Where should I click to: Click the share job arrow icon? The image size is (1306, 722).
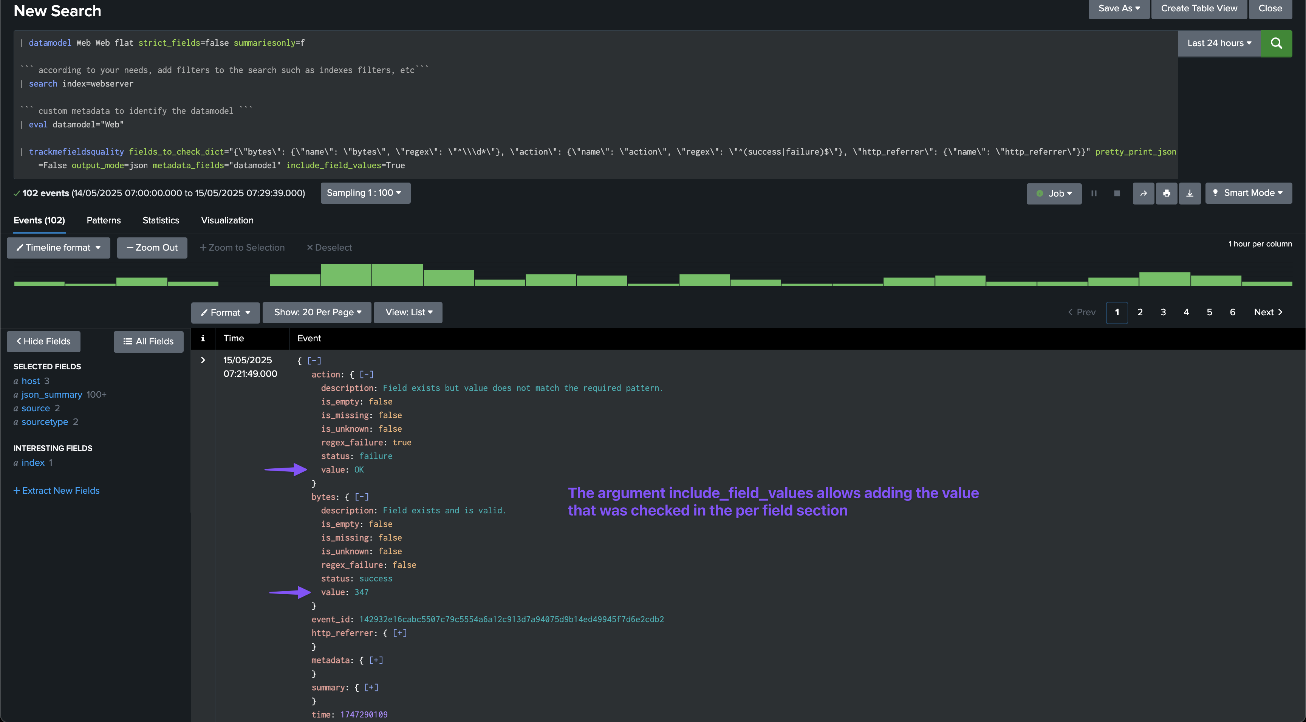click(x=1143, y=193)
